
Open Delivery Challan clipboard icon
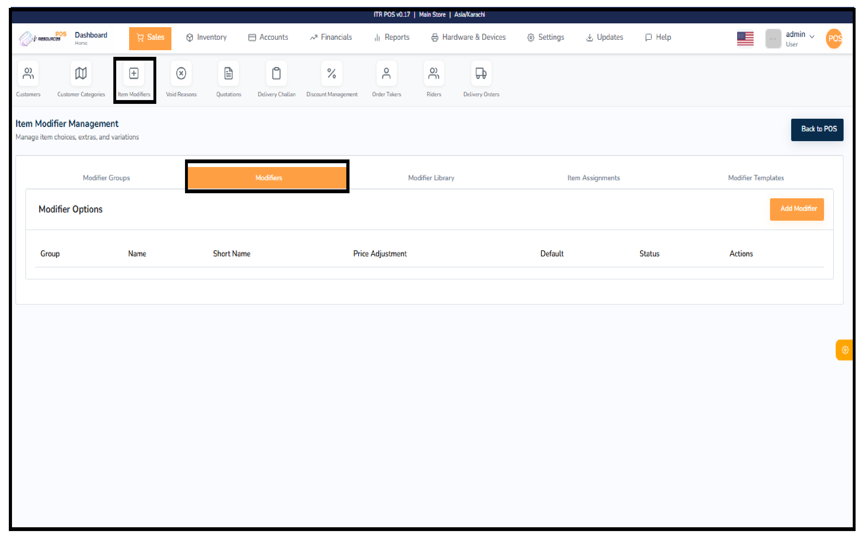pyautogui.click(x=277, y=74)
